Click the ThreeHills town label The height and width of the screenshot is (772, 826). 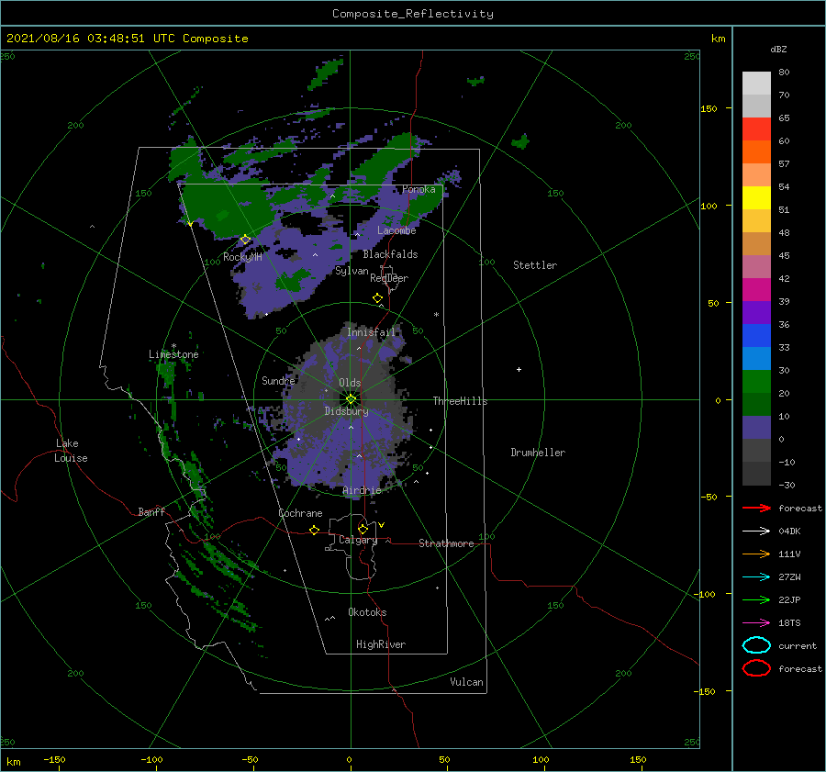[461, 401]
